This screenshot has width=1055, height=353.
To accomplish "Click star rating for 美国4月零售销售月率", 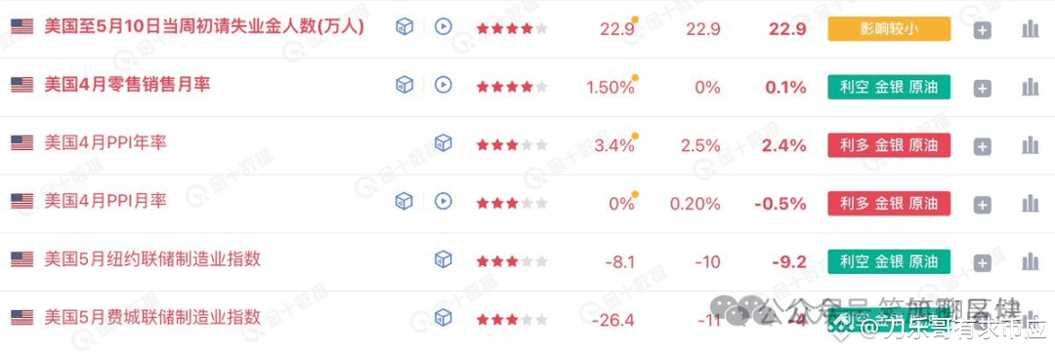I will click(512, 87).
